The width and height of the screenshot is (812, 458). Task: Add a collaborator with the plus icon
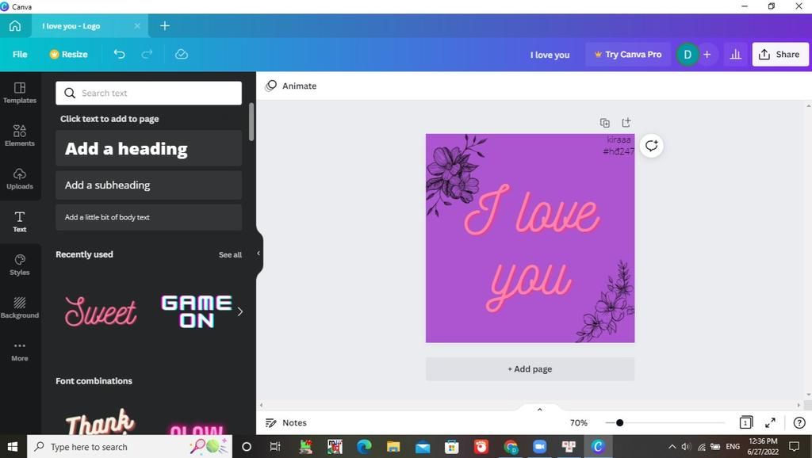pyautogui.click(x=707, y=55)
